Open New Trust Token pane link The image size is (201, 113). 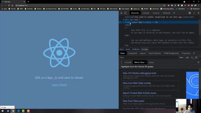tap(133, 101)
